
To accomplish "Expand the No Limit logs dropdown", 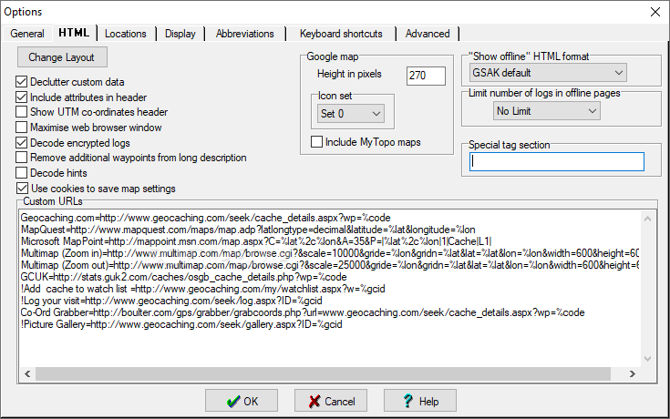I will 547,111.
